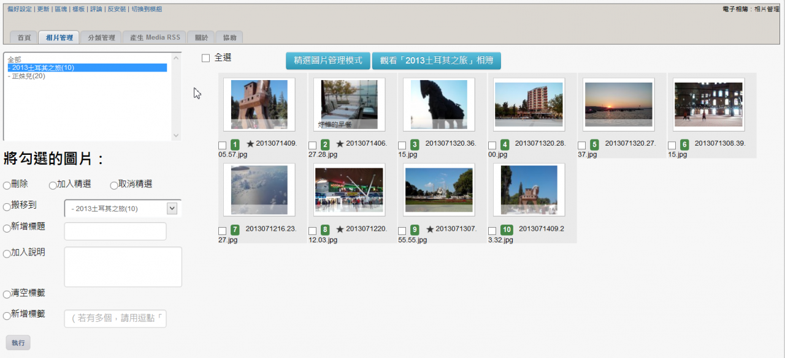The image size is (785, 358).
Task: Click the green number 4 badge
Action: click(x=505, y=145)
